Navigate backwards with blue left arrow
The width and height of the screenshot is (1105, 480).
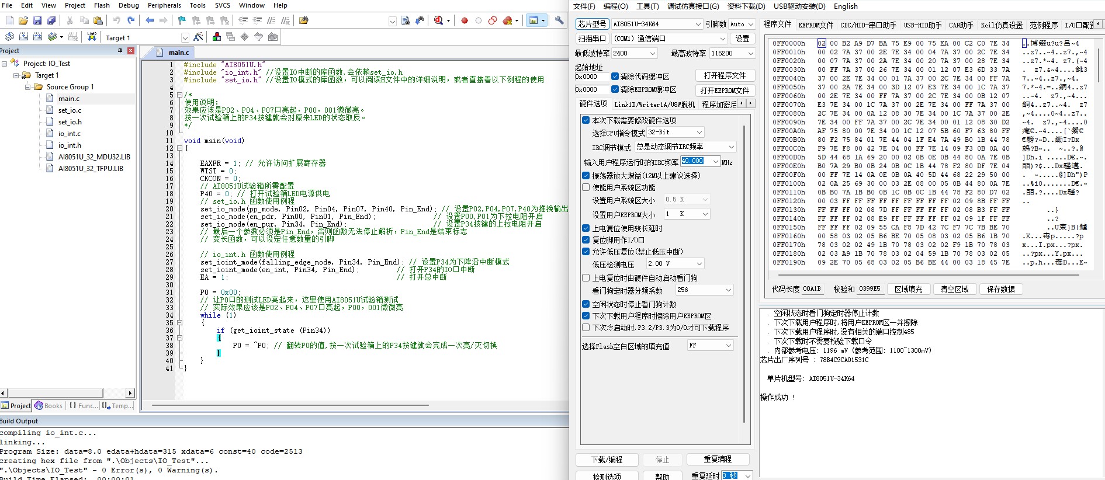tap(150, 20)
